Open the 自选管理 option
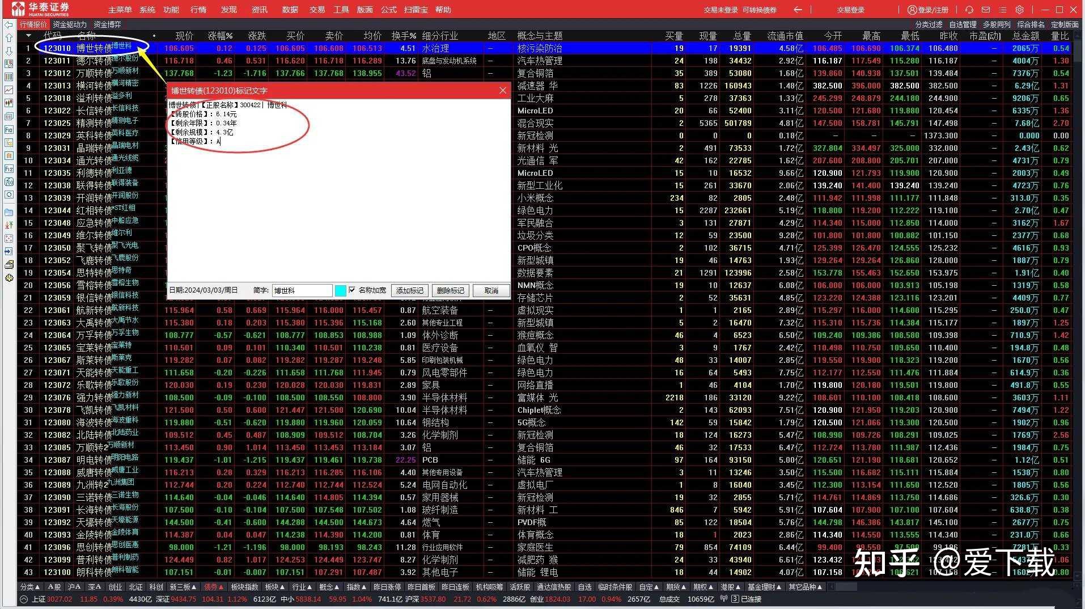 pyautogui.click(x=963, y=24)
